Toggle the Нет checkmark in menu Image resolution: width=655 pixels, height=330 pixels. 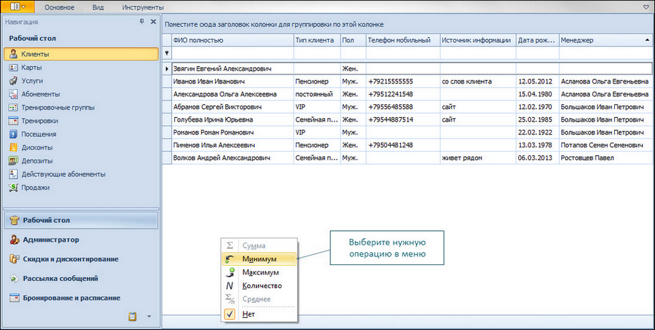(x=230, y=314)
